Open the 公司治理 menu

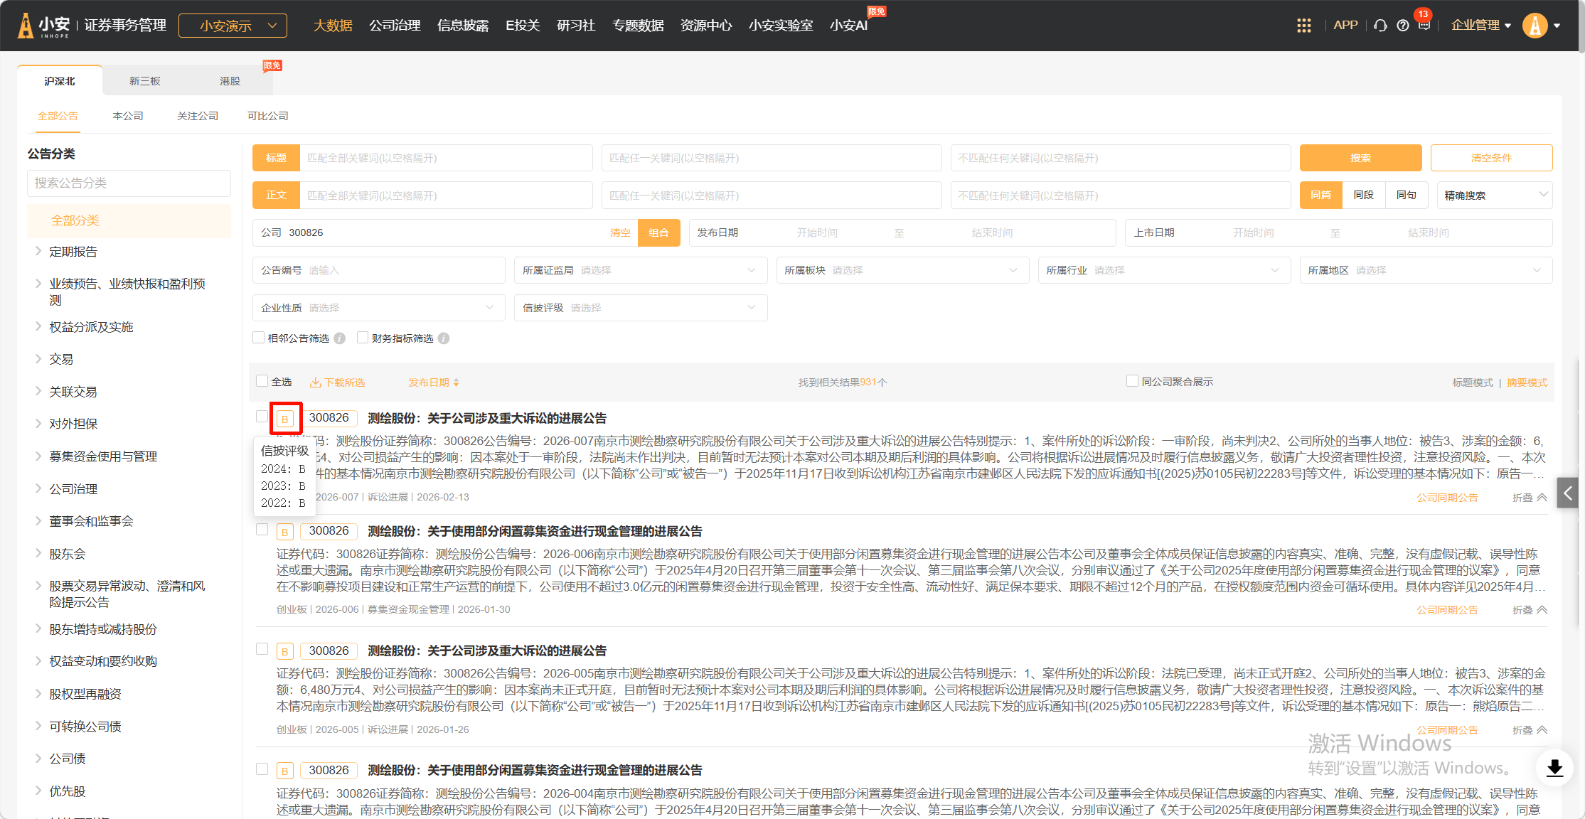tap(395, 26)
